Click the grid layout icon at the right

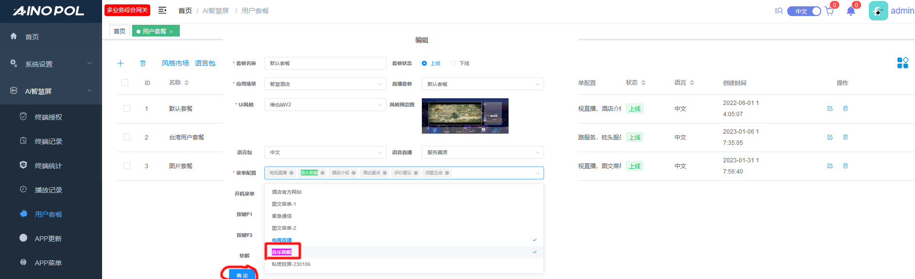902,63
